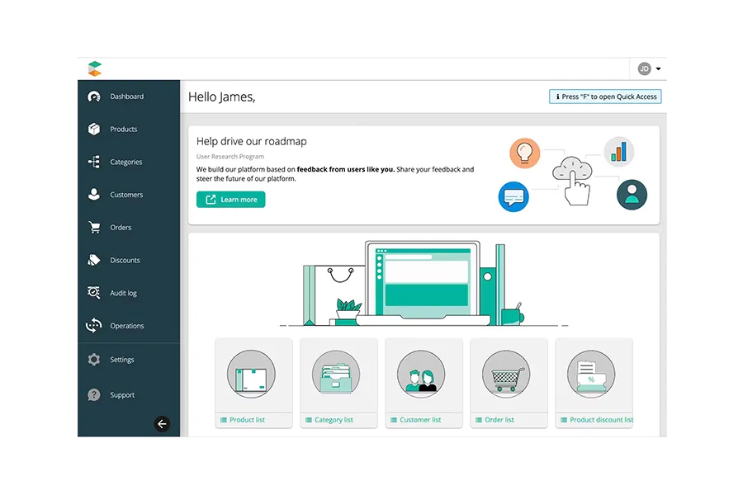This screenshot has width=743, height=495.
Task: Click the Discounts tag icon
Action: pyautogui.click(x=94, y=260)
